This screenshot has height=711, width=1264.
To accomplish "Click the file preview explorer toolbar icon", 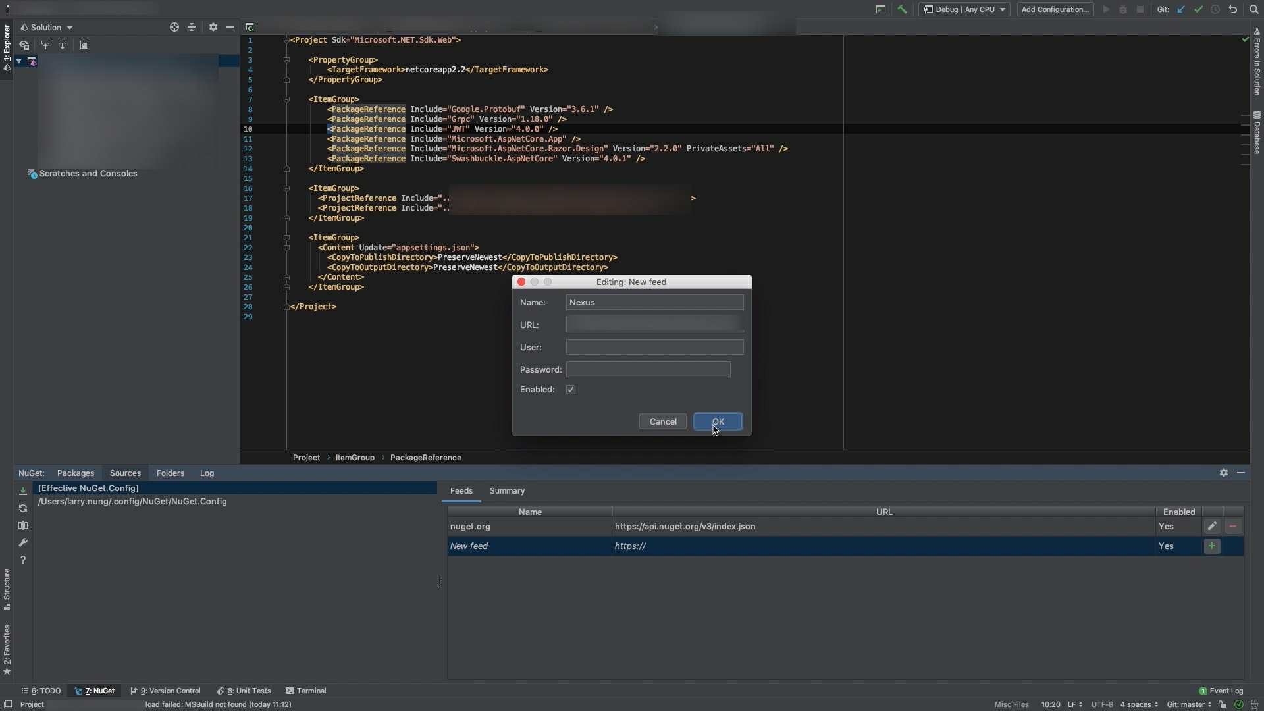I will (84, 45).
